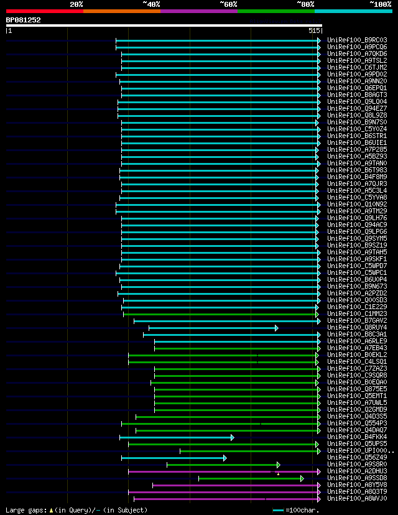Click the UniRef100_Q2GMD9 label
Image resolution: width=398 pixels, height=515 pixels.
click(357, 409)
